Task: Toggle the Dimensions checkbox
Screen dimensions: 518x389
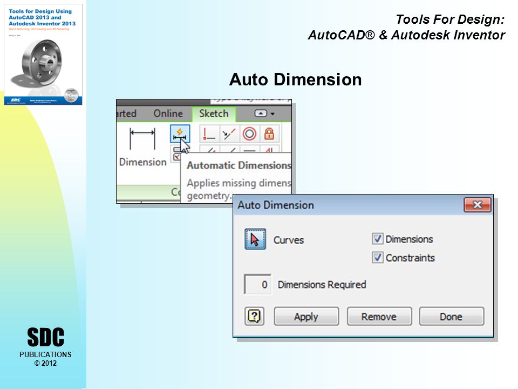Action: pyautogui.click(x=378, y=239)
